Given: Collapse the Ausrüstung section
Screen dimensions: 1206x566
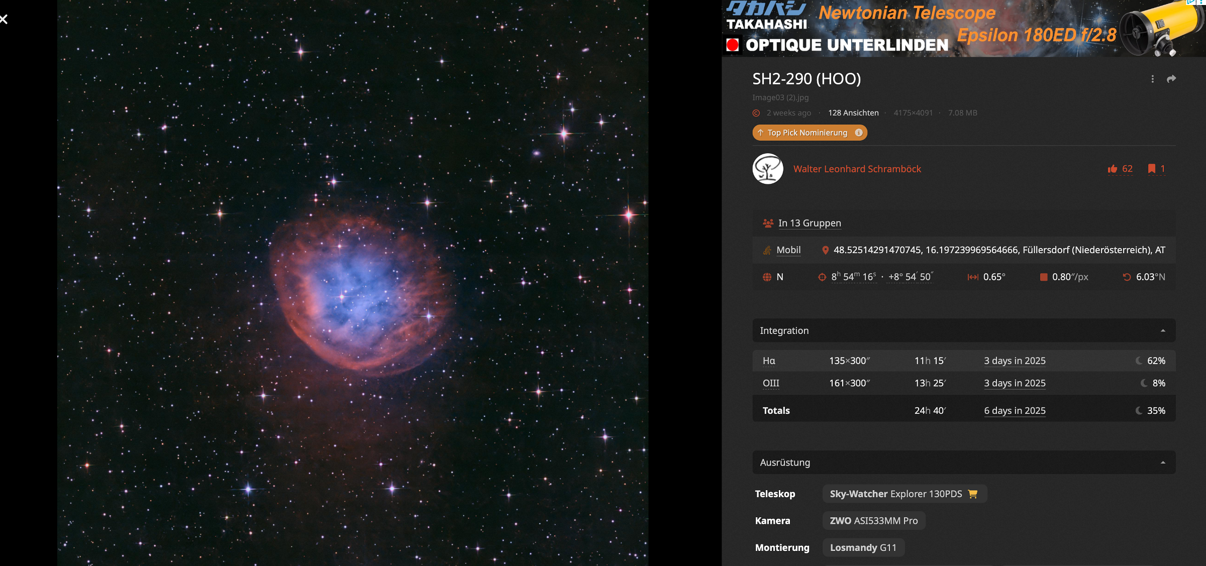Looking at the screenshot, I should 1162,463.
